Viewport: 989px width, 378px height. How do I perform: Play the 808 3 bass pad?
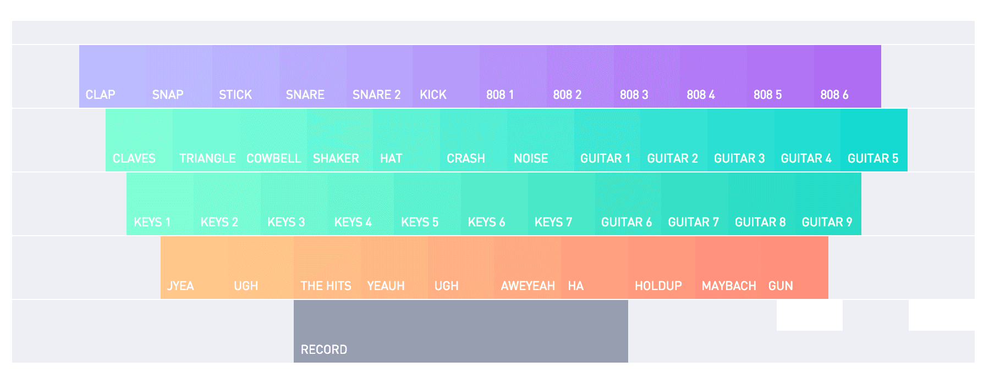(647, 76)
